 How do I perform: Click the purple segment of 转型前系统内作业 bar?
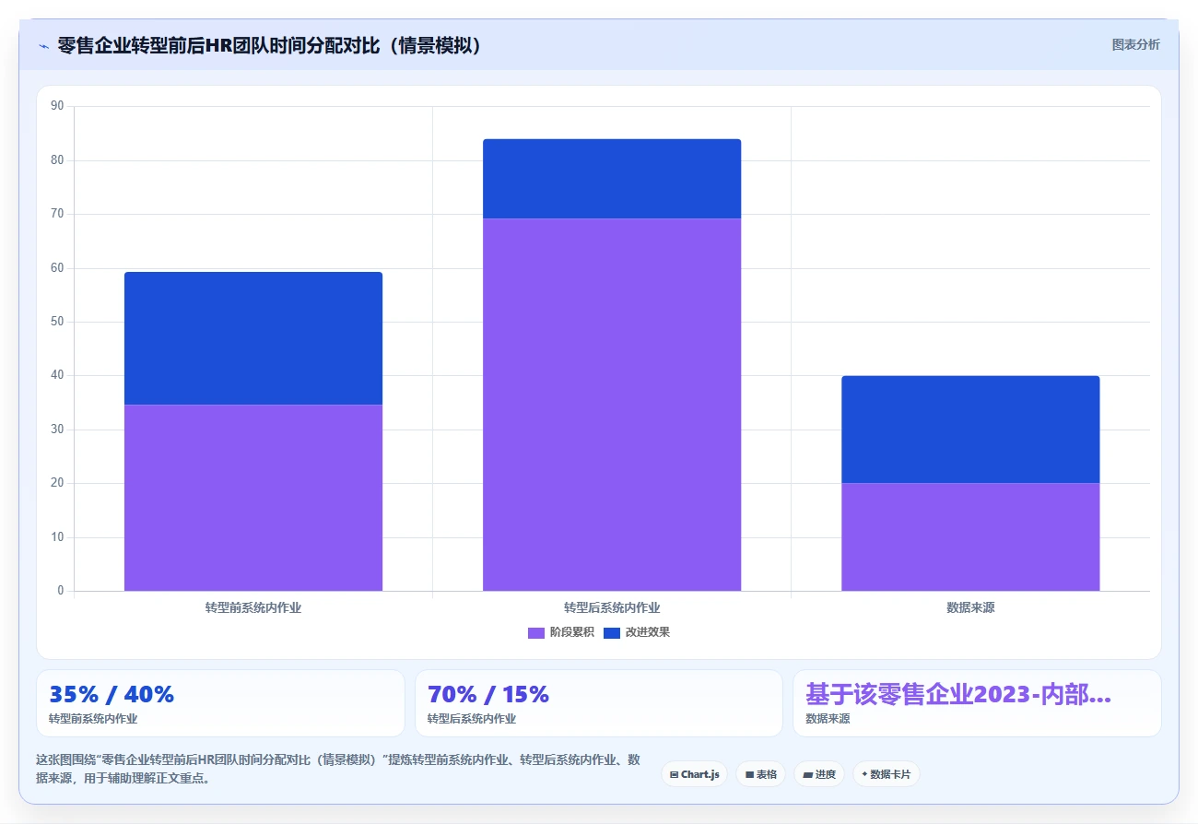[x=253, y=498]
